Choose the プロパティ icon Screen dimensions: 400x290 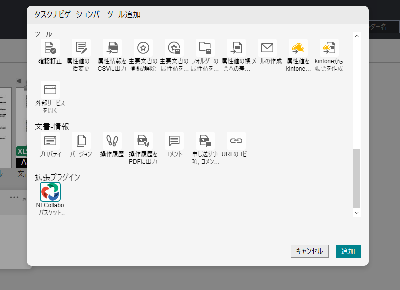(x=50, y=141)
